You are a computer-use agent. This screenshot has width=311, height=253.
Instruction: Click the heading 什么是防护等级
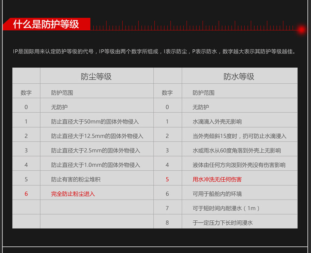pyautogui.click(x=46, y=24)
